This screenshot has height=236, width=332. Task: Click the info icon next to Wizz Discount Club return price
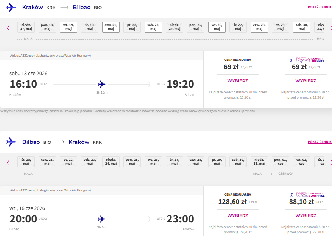(x=291, y=195)
